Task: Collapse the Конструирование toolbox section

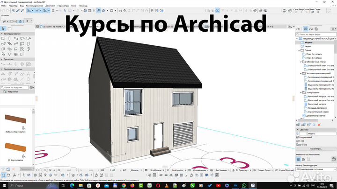Action: point(2,34)
